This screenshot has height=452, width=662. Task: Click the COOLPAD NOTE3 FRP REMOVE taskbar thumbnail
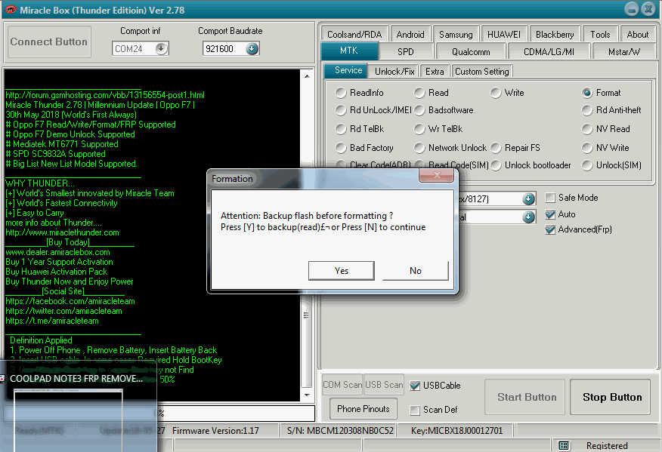pyautogui.click(x=78, y=407)
